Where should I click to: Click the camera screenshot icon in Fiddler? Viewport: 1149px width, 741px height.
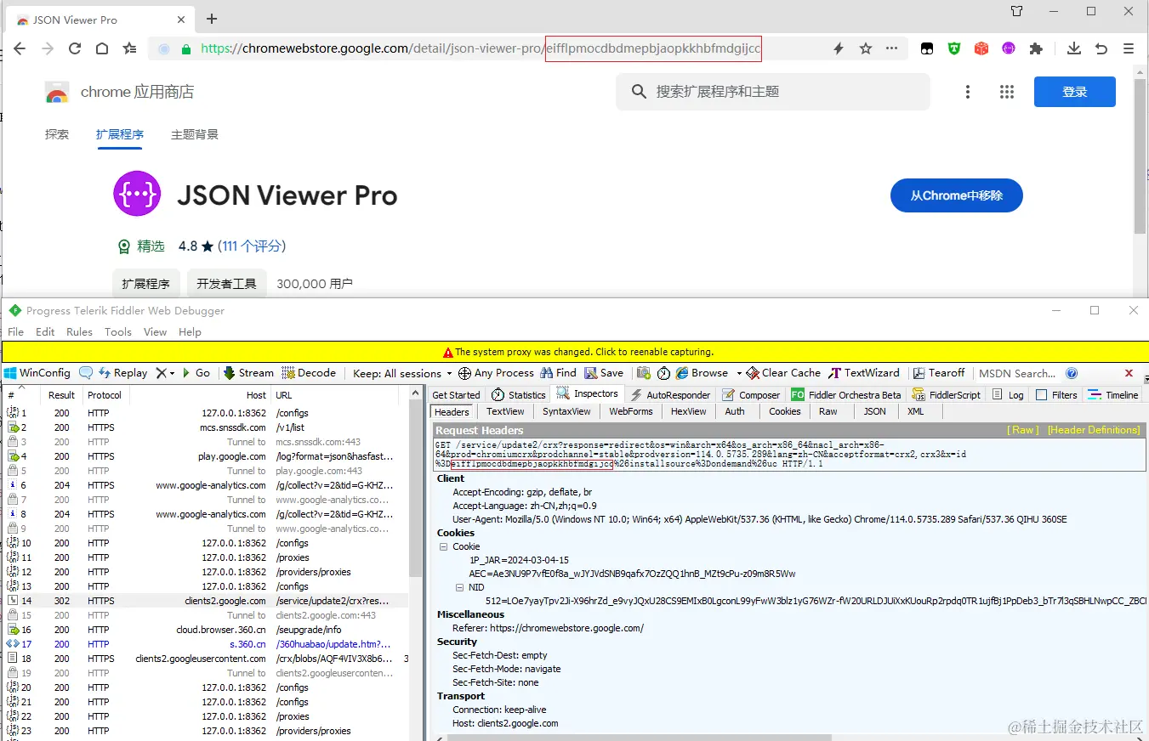tap(644, 373)
